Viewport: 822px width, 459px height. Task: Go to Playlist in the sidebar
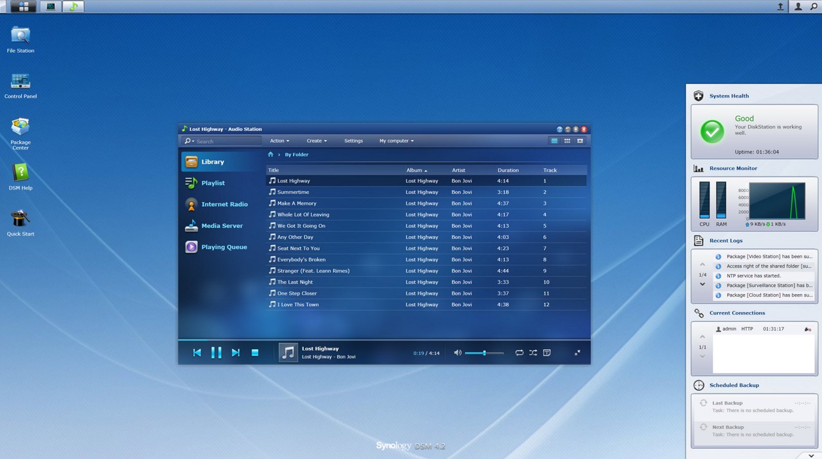[220, 183]
